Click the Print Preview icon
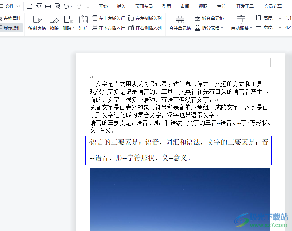292x231 pixels. tap(57, 6)
